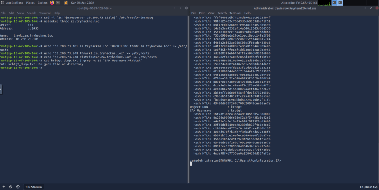
Task: Click 'SAM Username : krbtgt' line
Action: click(x=216, y=111)
